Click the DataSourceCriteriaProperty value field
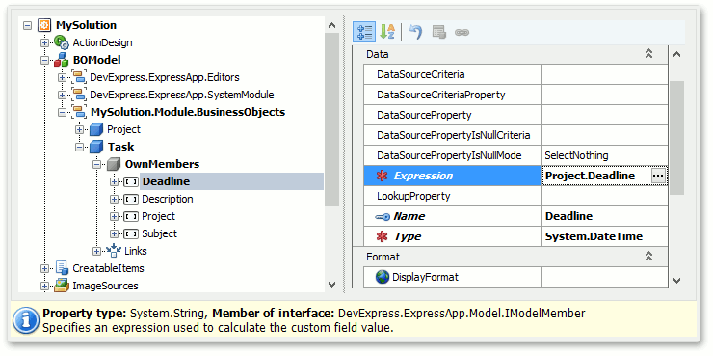 [x=605, y=95]
